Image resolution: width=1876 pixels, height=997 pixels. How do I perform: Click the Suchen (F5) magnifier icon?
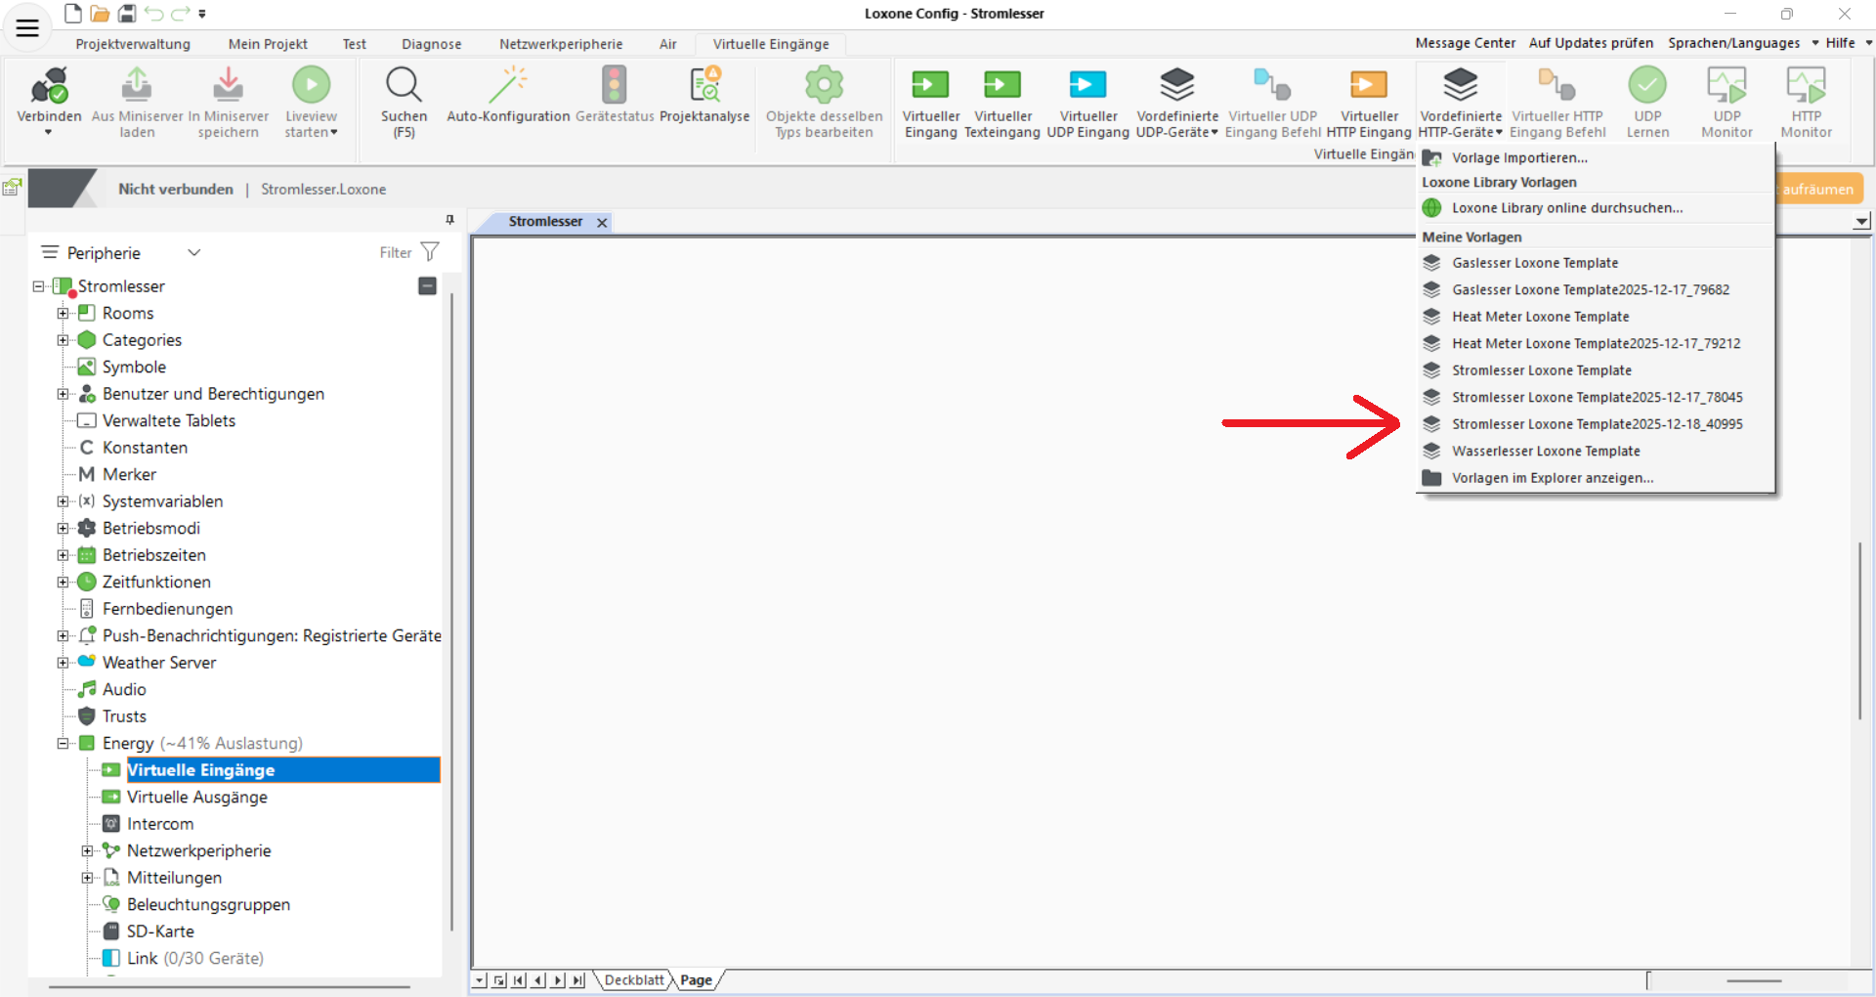404,86
